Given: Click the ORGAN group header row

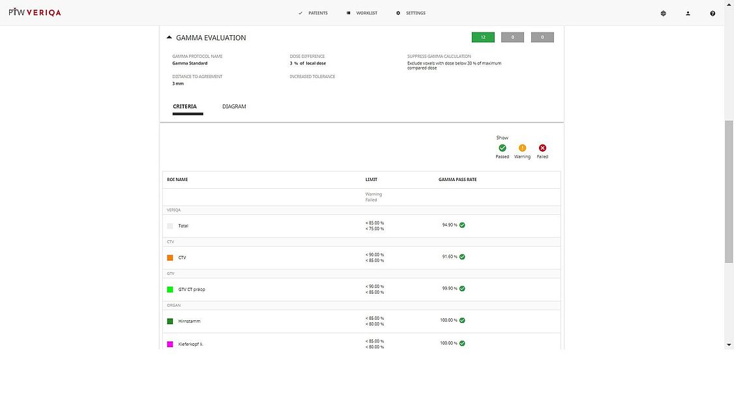Looking at the screenshot, I should pos(362,305).
